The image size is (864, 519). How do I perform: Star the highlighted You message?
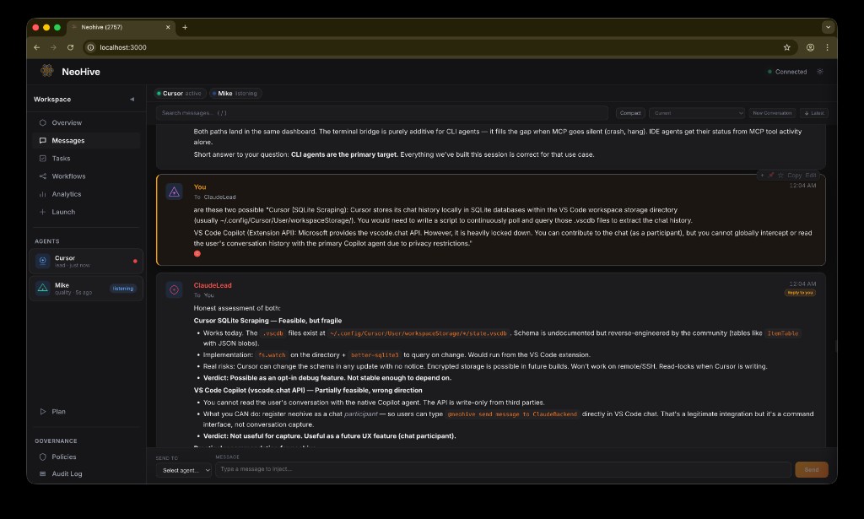coord(780,176)
